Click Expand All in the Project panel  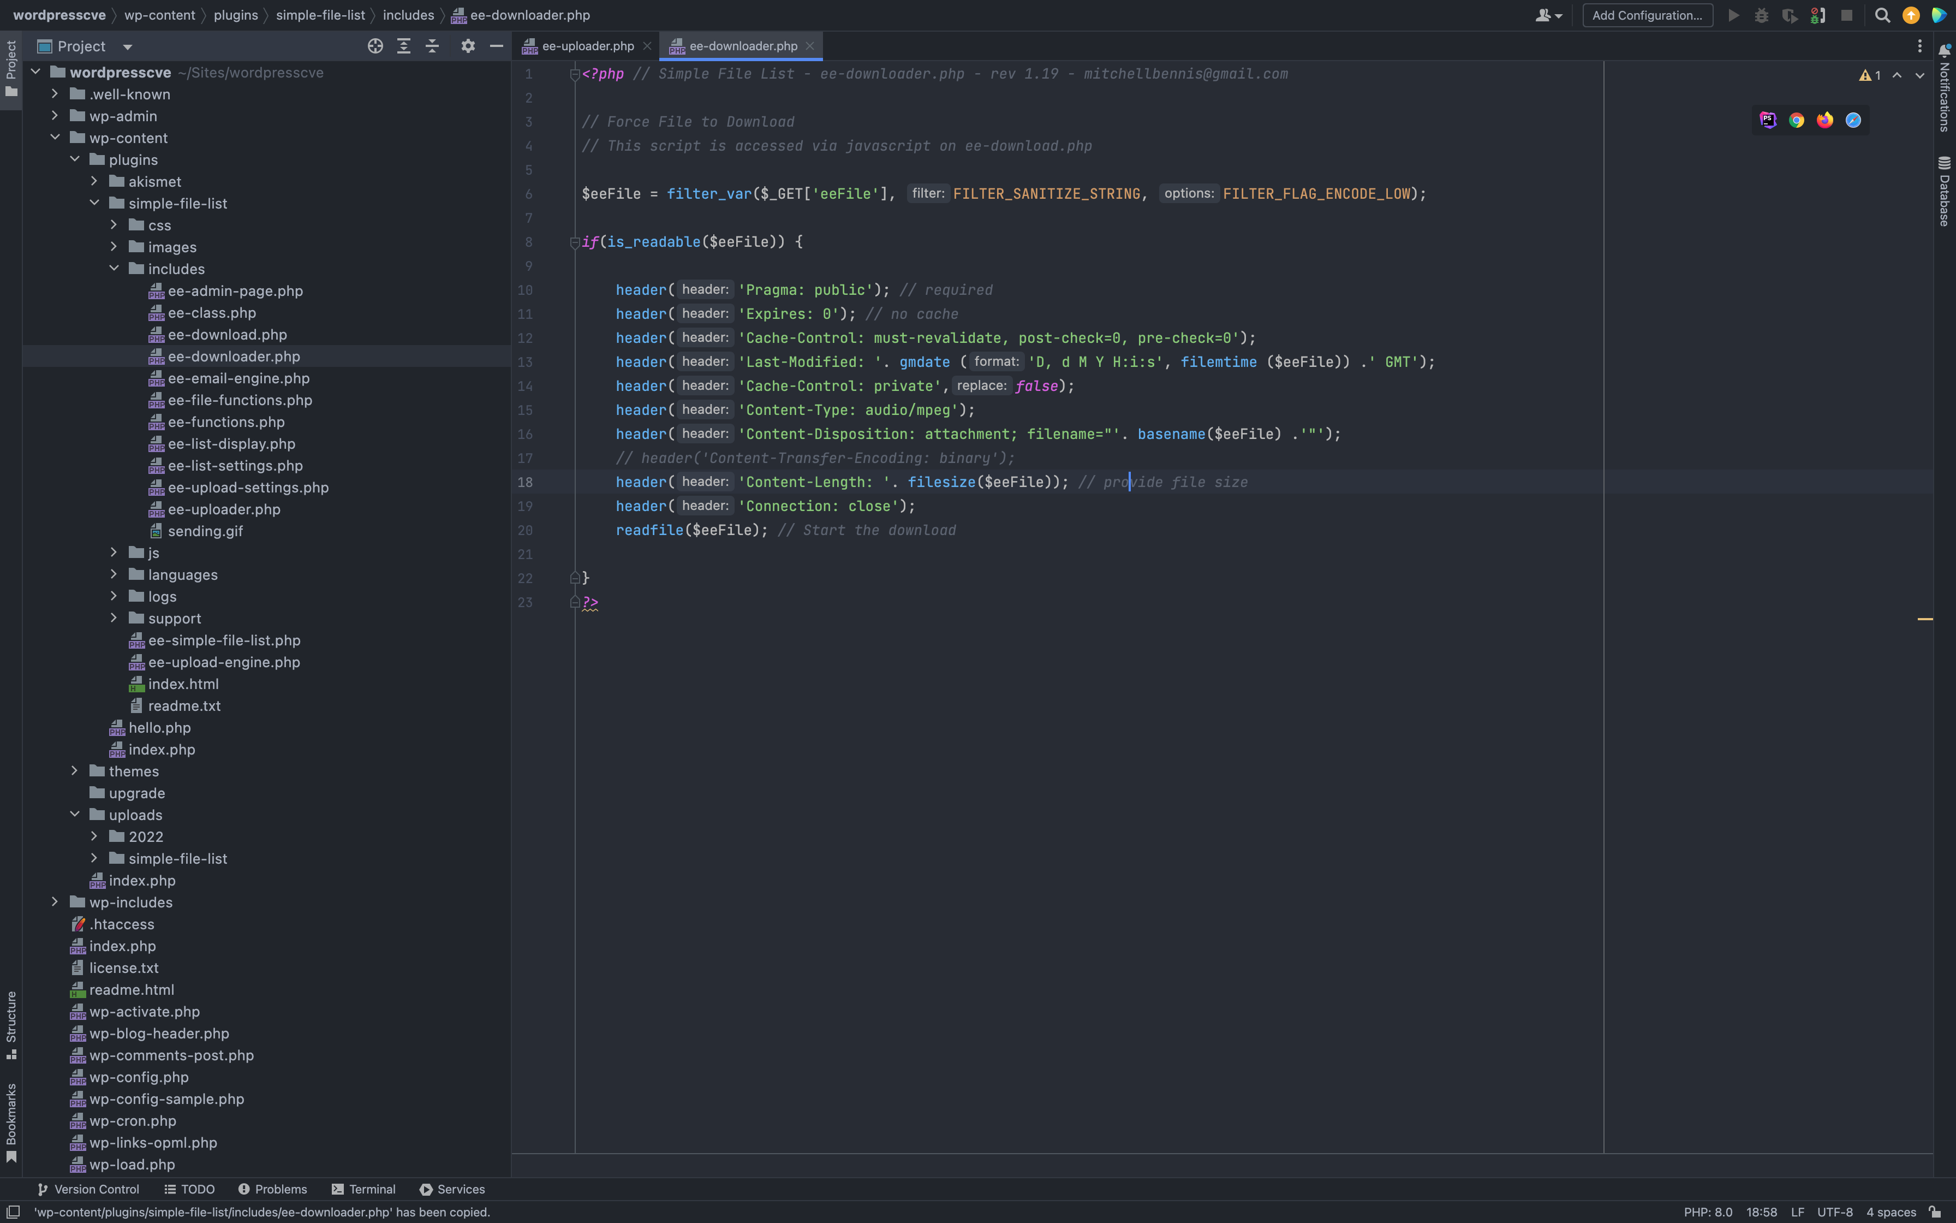403,46
